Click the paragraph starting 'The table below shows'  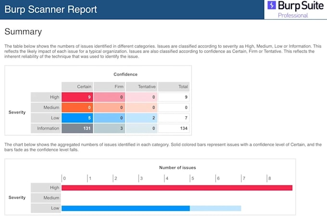tap(163, 51)
